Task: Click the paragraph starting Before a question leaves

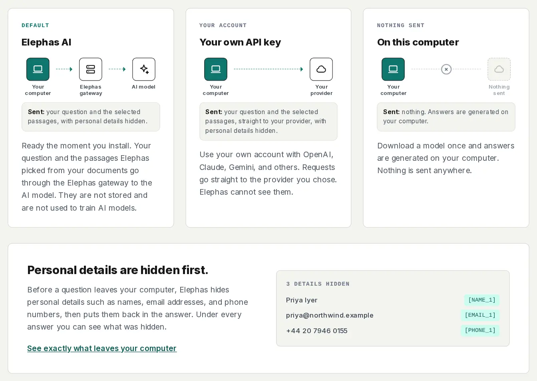Action: (x=138, y=308)
